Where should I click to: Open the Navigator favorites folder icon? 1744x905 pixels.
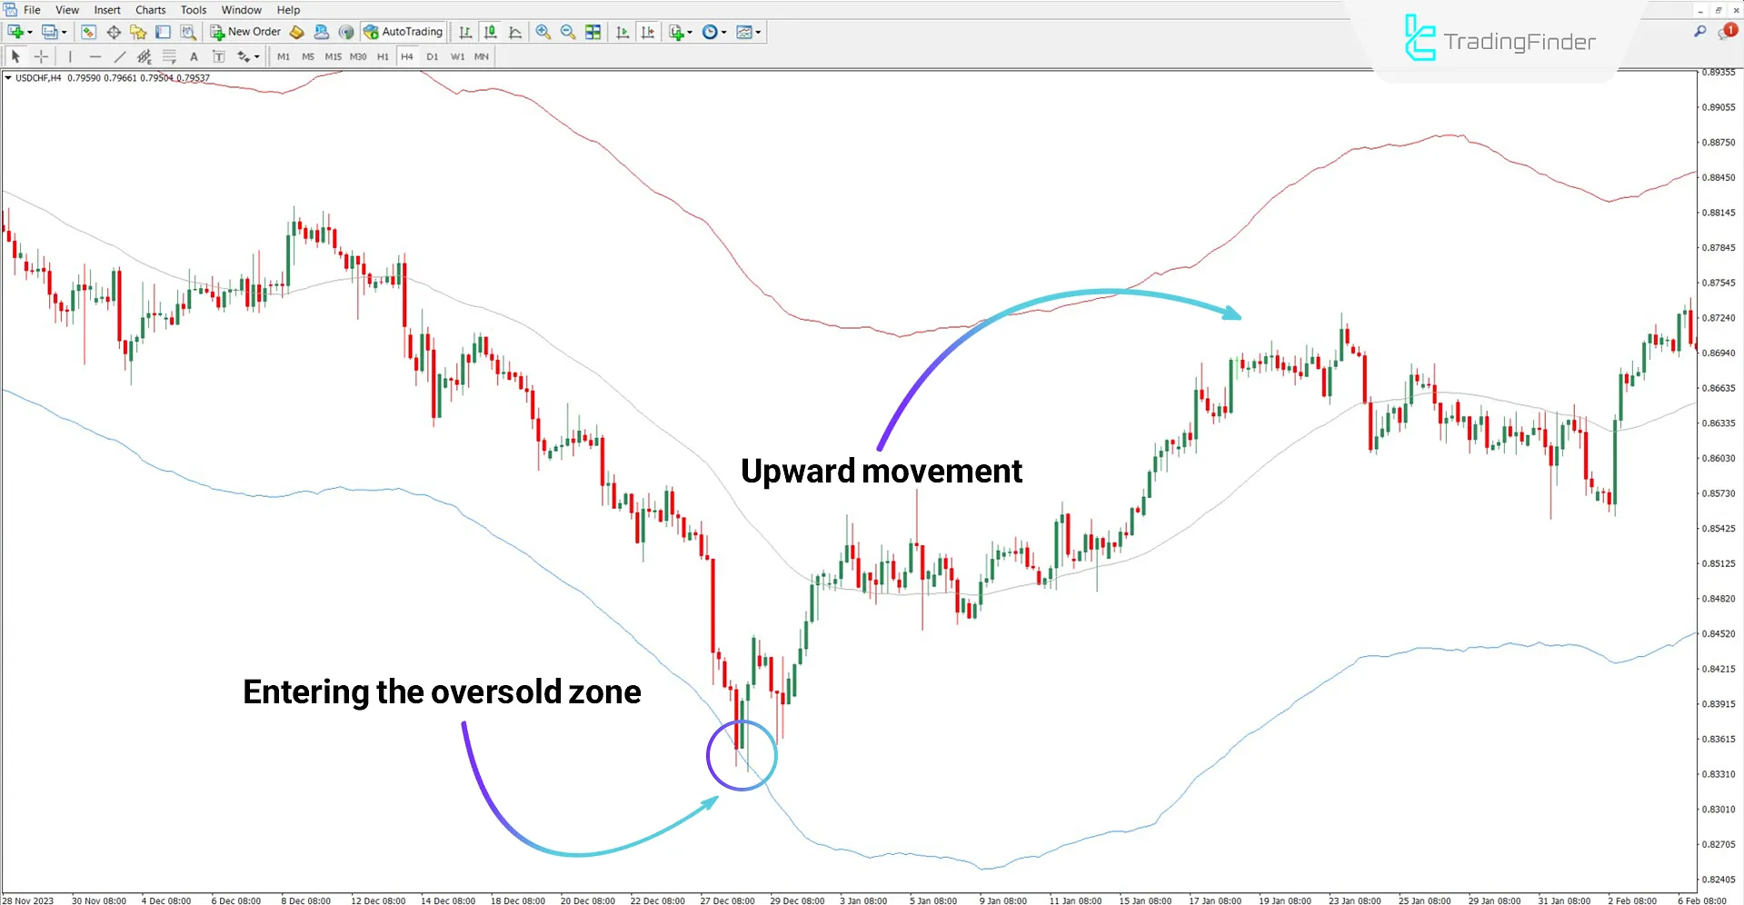pyautogui.click(x=138, y=32)
